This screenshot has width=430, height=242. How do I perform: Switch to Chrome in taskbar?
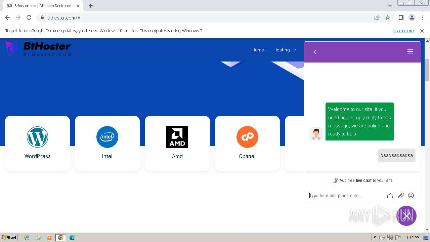(61, 238)
